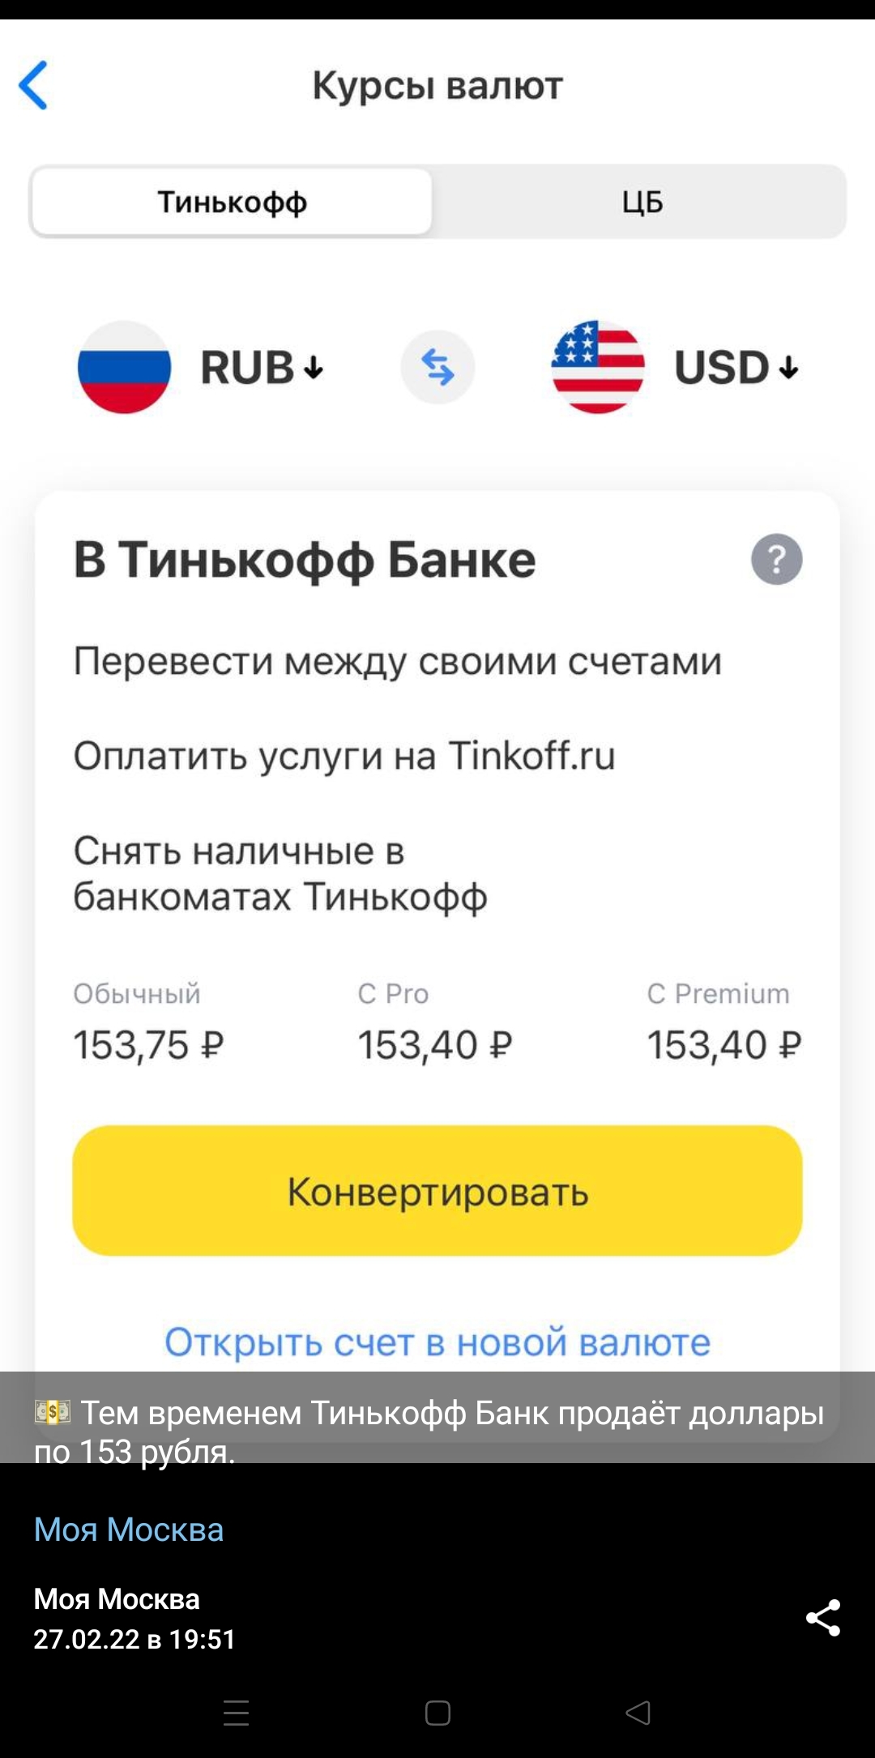Open help via the question mark icon

click(776, 559)
